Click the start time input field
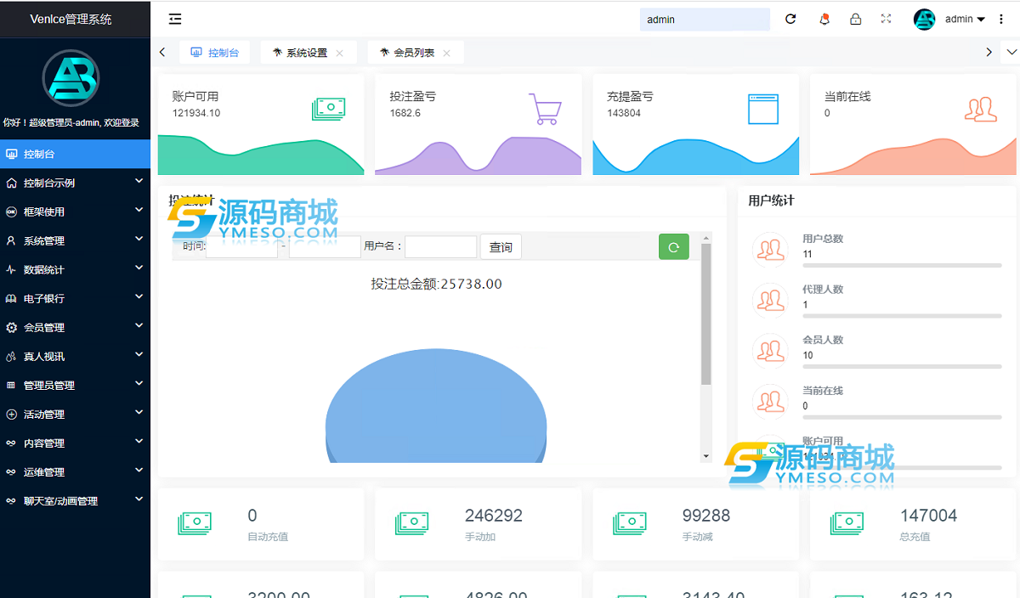The height and width of the screenshot is (598, 1020). pos(241,247)
